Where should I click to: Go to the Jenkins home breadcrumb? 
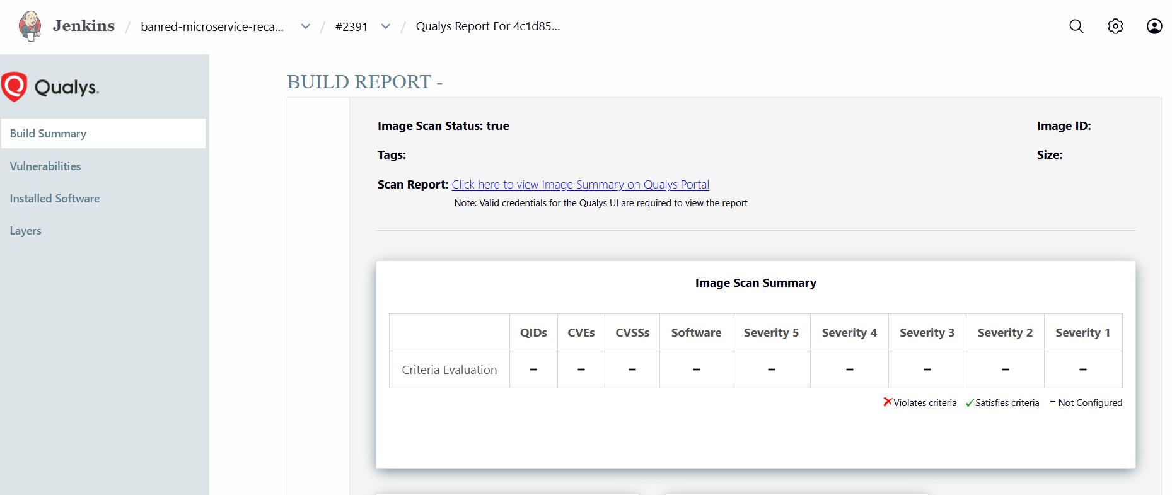tap(83, 26)
